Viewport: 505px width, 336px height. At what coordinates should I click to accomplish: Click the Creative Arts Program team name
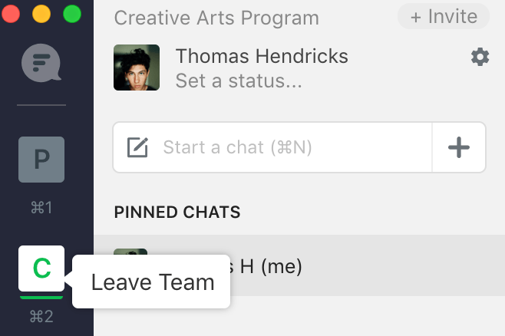click(x=216, y=18)
